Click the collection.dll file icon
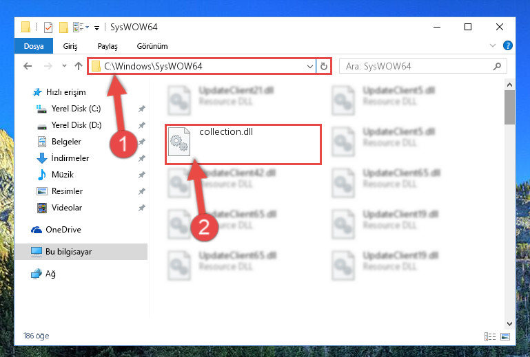Viewport: 530px width, 357px height. (x=179, y=142)
